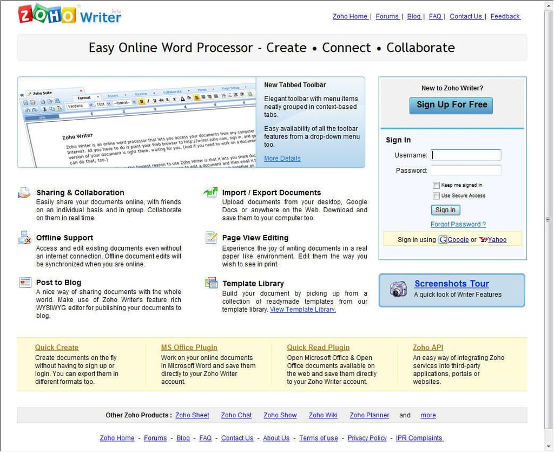This screenshot has width=554, height=452.
Task: Open Blog in top navigation
Action: point(414,16)
